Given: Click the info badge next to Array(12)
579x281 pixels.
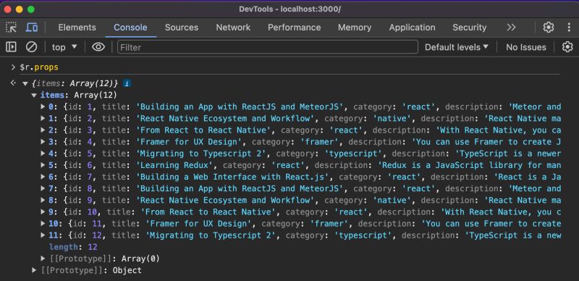Looking at the screenshot, I should tap(127, 83).
